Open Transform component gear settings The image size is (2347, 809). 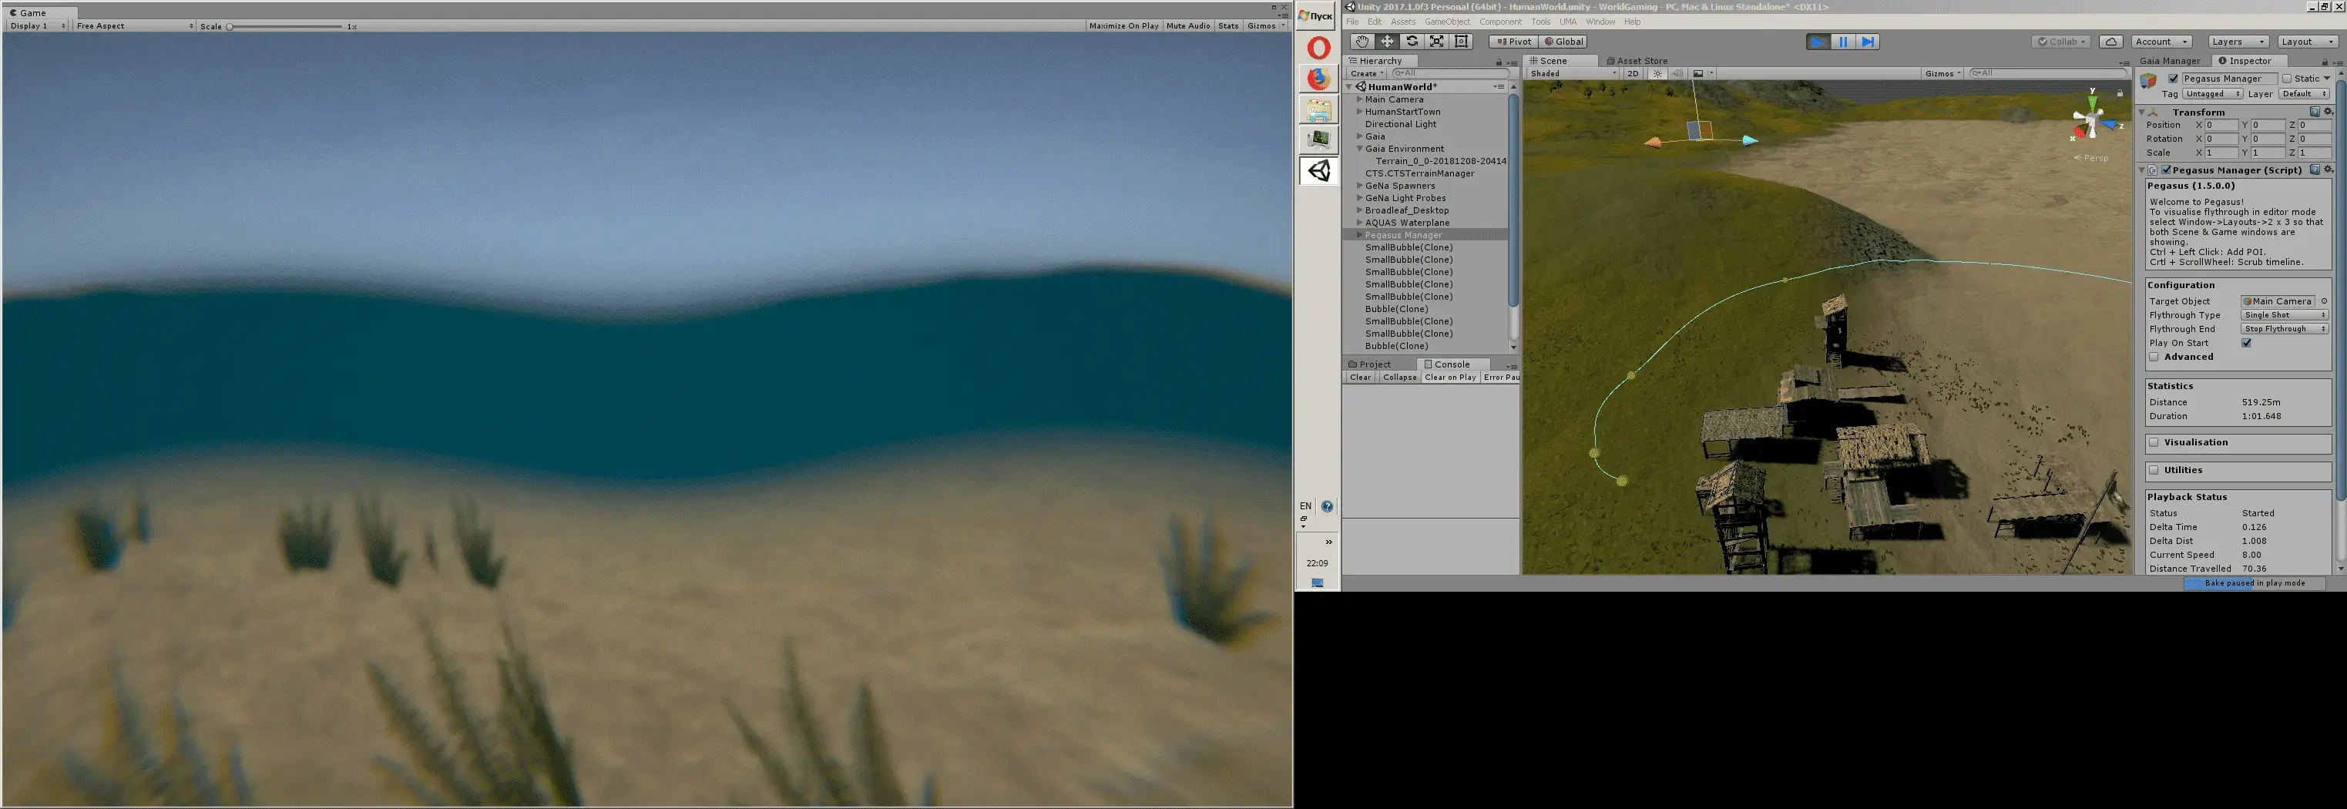point(2328,112)
